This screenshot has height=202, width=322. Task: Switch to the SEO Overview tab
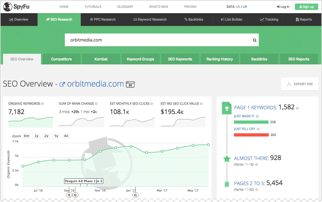click(x=22, y=59)
